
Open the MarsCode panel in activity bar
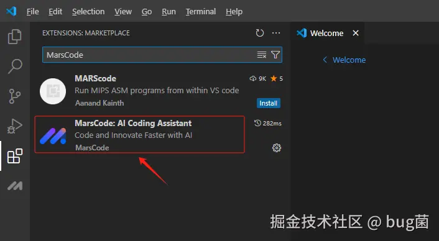coord(15,186)
